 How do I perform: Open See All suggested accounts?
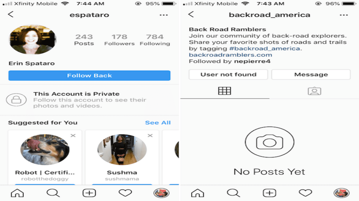[x=158, y=123]
